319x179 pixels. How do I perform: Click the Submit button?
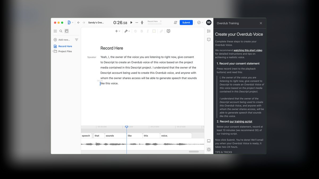tap(186, 23)
